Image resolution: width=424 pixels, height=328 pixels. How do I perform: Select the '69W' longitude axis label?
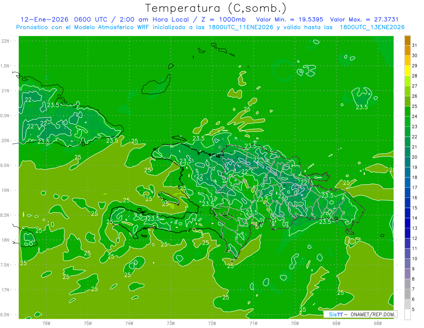[336, 323]
